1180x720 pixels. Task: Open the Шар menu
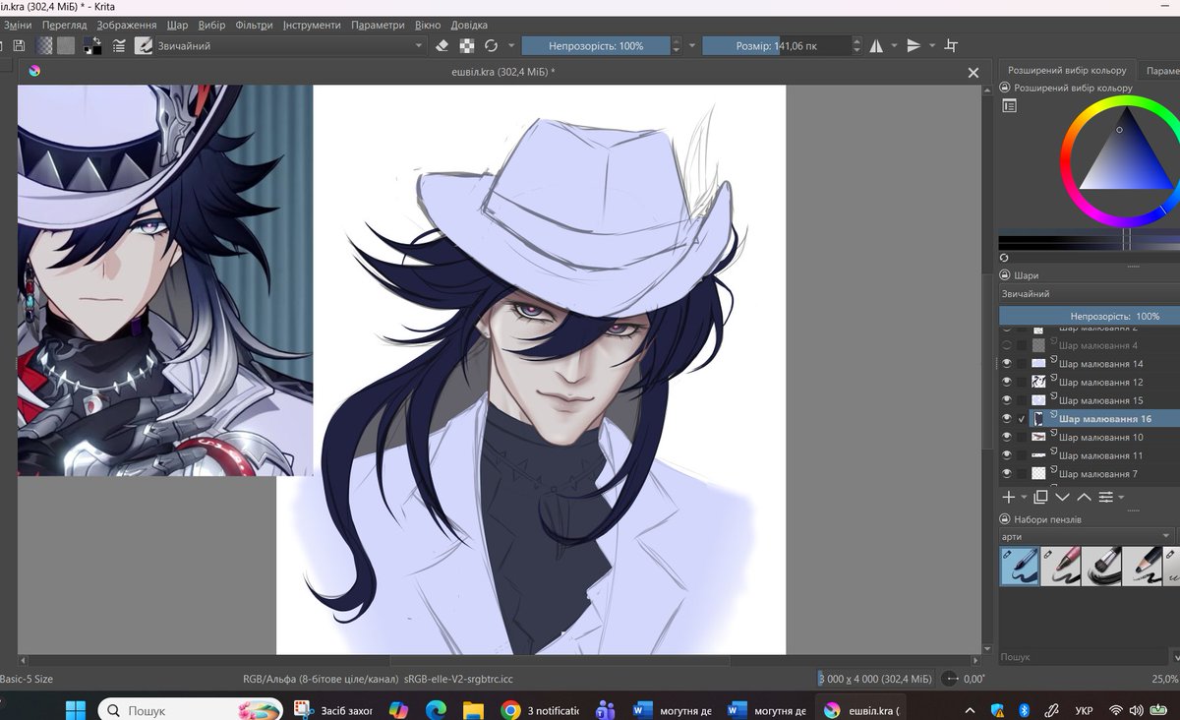pyautogui.click(x=177, y=25)
